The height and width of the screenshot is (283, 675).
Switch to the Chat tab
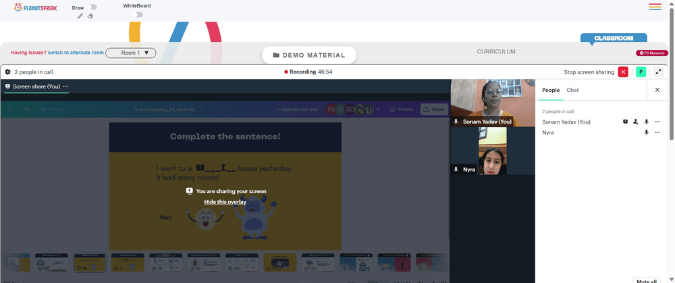coord(572,90)
